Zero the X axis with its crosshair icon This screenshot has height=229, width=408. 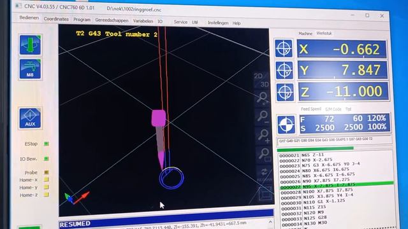(x=284, y=48)
